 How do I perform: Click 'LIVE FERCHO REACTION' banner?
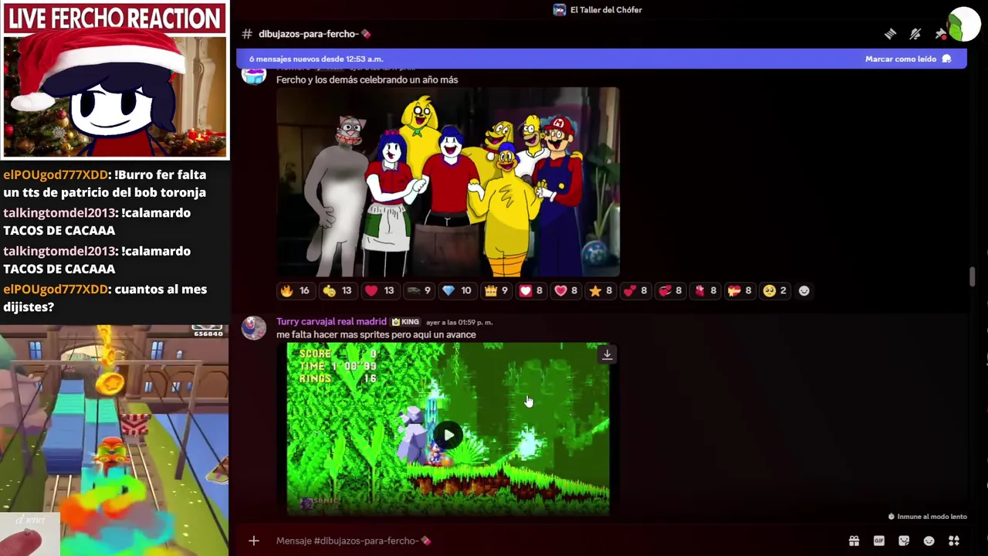click(x=114, y=18)
